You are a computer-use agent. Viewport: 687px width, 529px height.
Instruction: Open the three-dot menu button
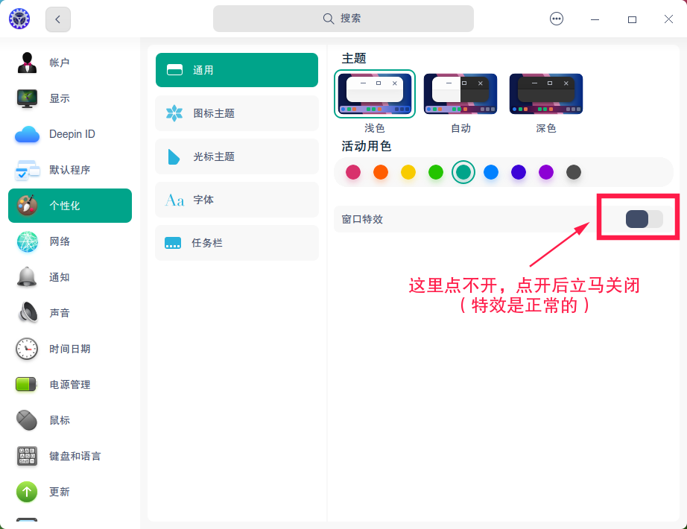(x=557, y=19)
